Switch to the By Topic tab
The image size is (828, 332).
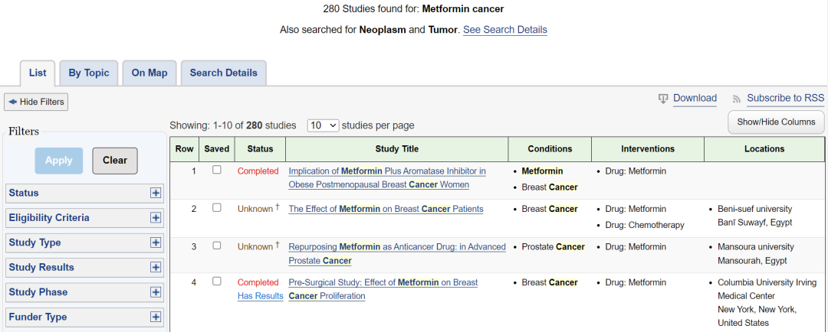coord(89,73)
